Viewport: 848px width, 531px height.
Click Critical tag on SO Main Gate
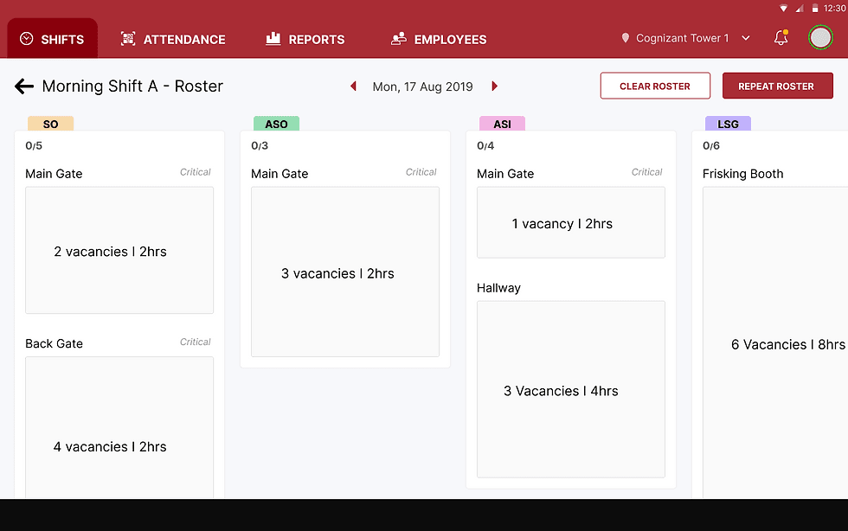pyautogui.click(x=196, y=172)
